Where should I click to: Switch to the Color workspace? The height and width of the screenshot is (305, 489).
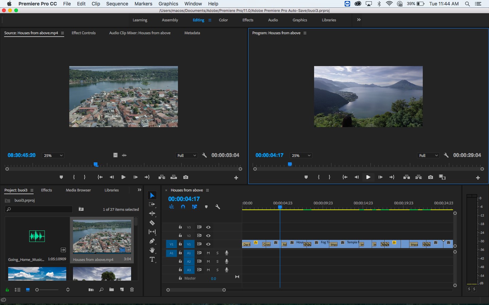click(223, 20)
